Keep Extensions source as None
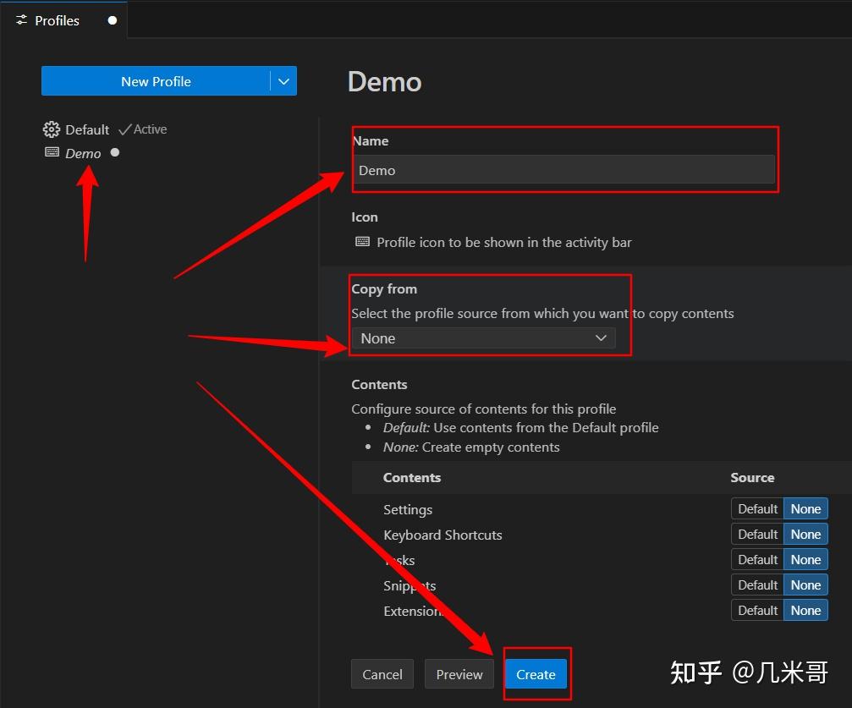Image resolution: width=852 pixels, height=708 pixels. [x=805, y=610]
